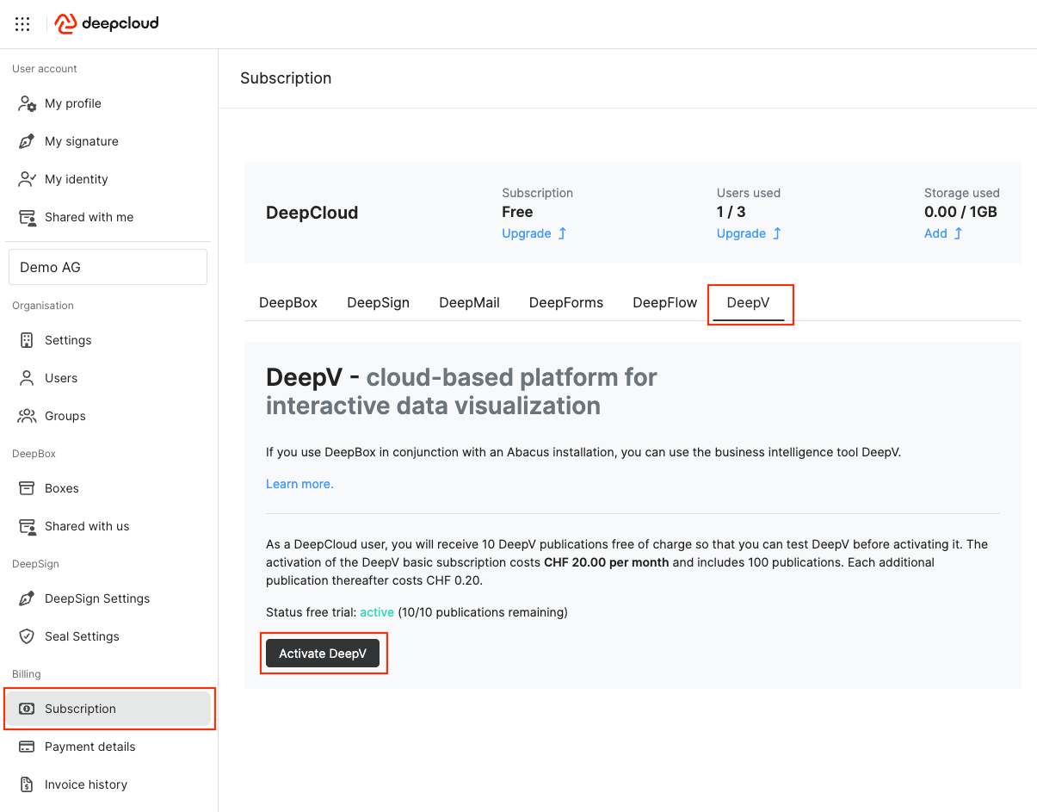Click the My signature pen icon
The image size is (1037, 812).
pos(28,141)
